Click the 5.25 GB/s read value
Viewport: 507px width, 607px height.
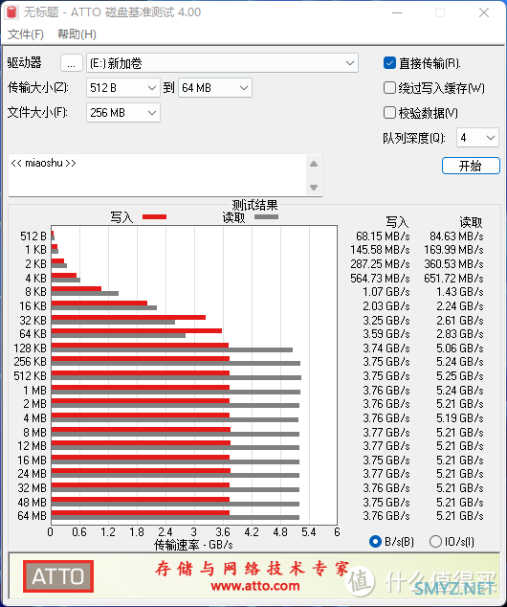(460, 376)
